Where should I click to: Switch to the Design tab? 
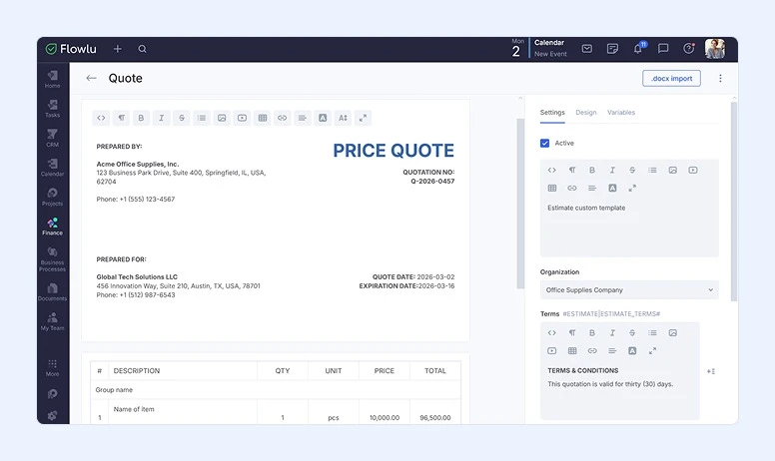point(585,113)
